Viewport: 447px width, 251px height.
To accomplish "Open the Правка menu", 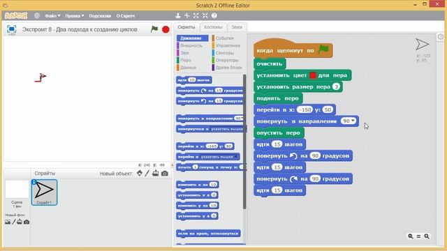I will [75, 16].
